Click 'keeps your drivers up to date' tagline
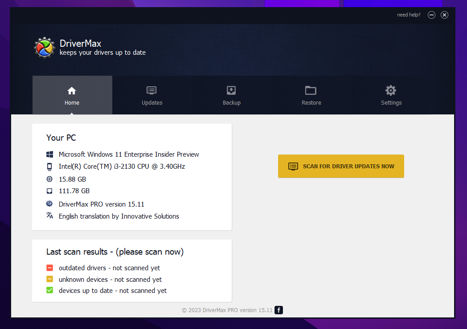467x329 pixels. (103, 53)
